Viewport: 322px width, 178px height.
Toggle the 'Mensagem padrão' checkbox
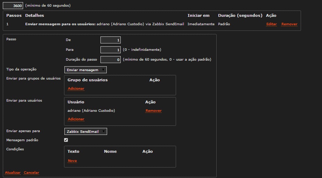point(66,140)
